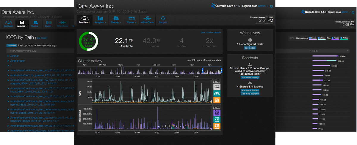Click the 2x Protection value
Viewport: 357px width, 145px height.
(x=209, y=42)
